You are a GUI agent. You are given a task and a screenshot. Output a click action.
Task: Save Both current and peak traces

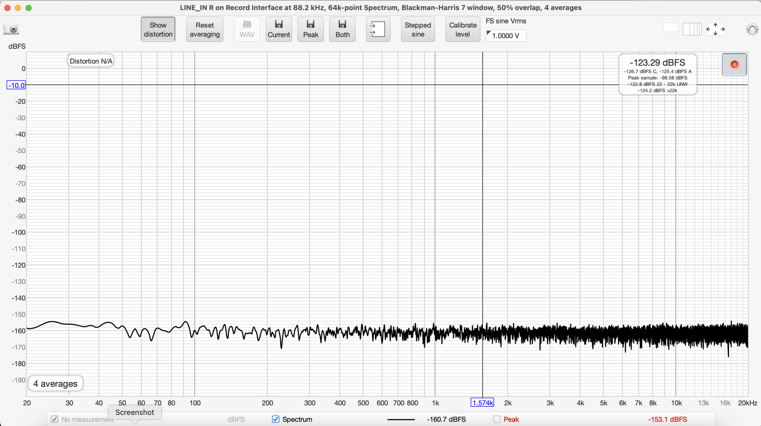pyautogui.click(x=343, y=29)
